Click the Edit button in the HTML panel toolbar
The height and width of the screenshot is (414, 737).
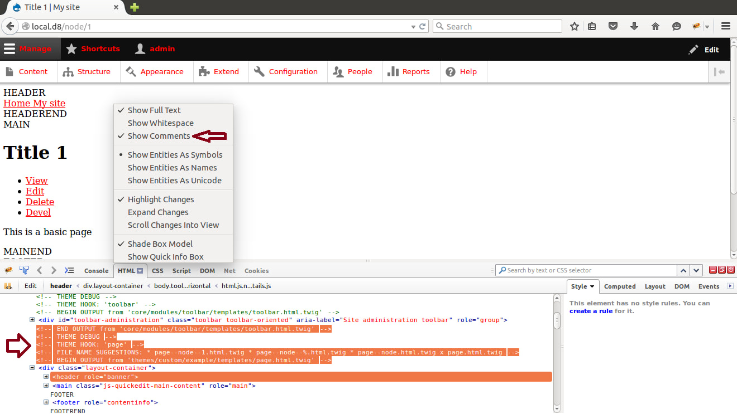[x=30, y=286]
